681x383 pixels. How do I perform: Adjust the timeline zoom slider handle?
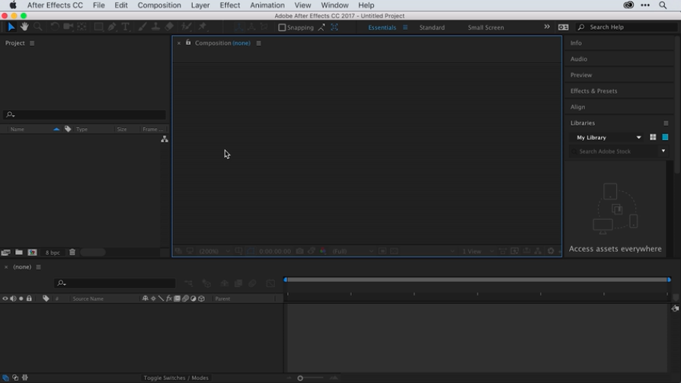coord(300,378)
